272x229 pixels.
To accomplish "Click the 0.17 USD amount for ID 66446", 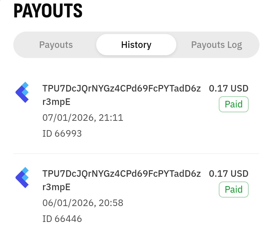I will [228, 174].
